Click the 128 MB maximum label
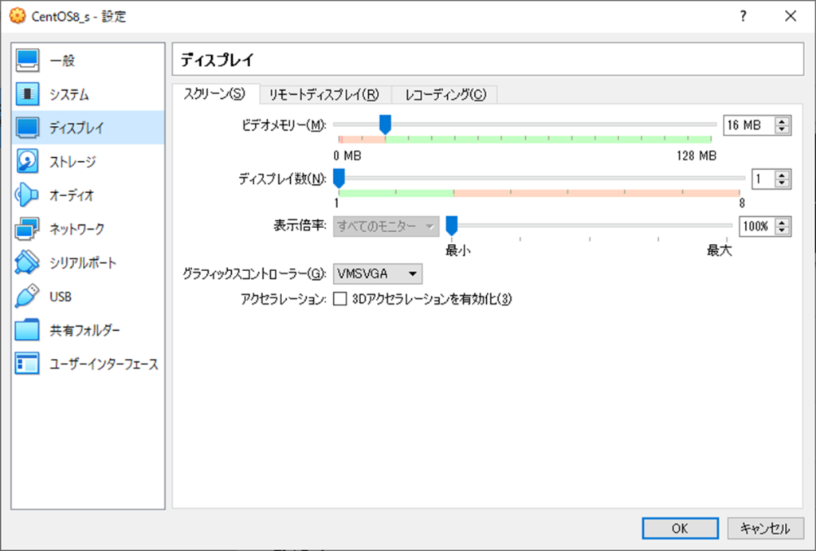 [696, 155]
